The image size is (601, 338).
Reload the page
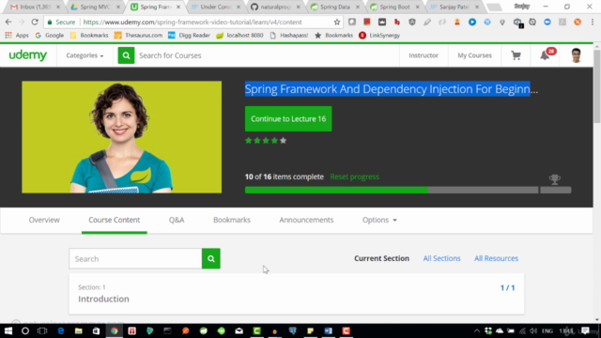[x=35, y=22]
